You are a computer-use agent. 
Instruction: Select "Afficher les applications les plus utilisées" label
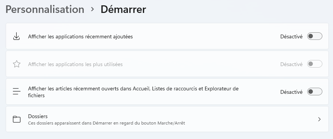click(x=75, y=64)
